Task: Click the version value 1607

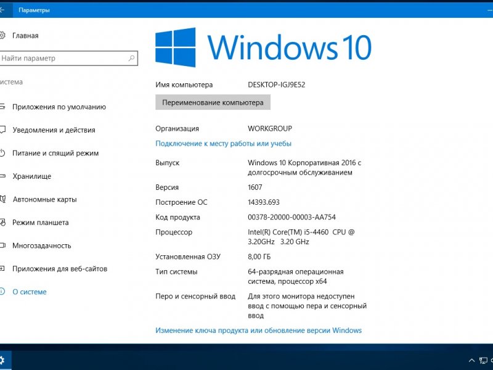Action: [255, 187]
